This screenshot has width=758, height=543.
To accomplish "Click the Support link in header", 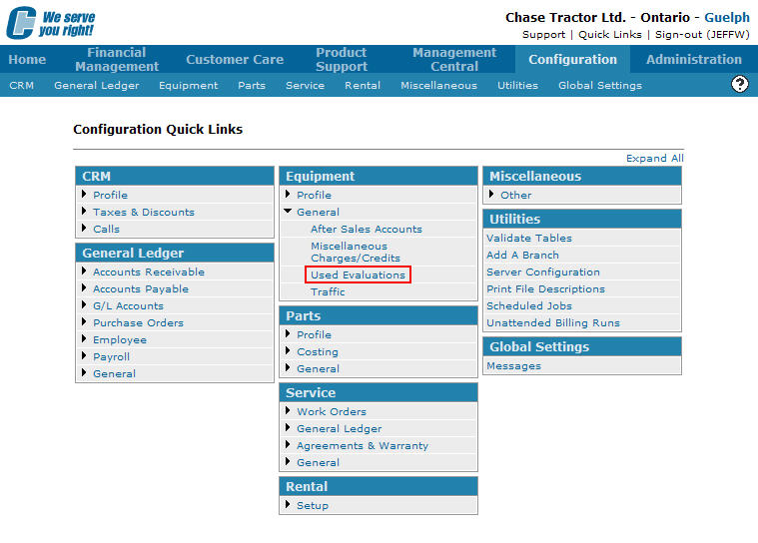I will (543, 35).
